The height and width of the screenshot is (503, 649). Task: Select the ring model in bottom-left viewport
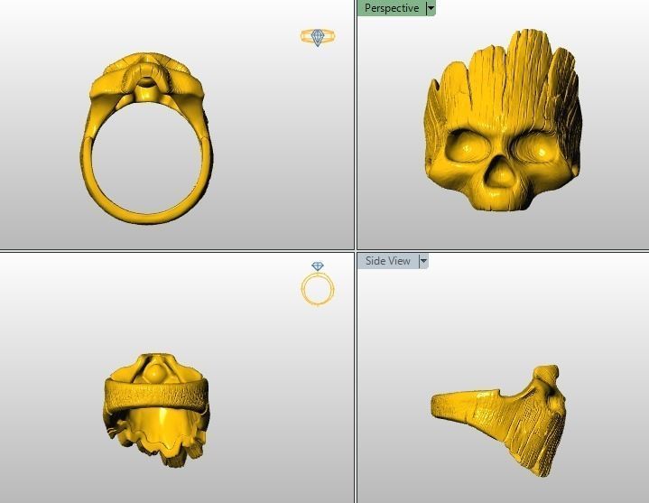pos(156,410)
